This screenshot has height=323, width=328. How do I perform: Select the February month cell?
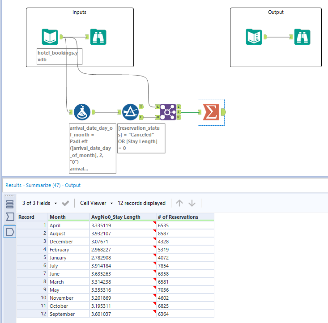(68, 250)
